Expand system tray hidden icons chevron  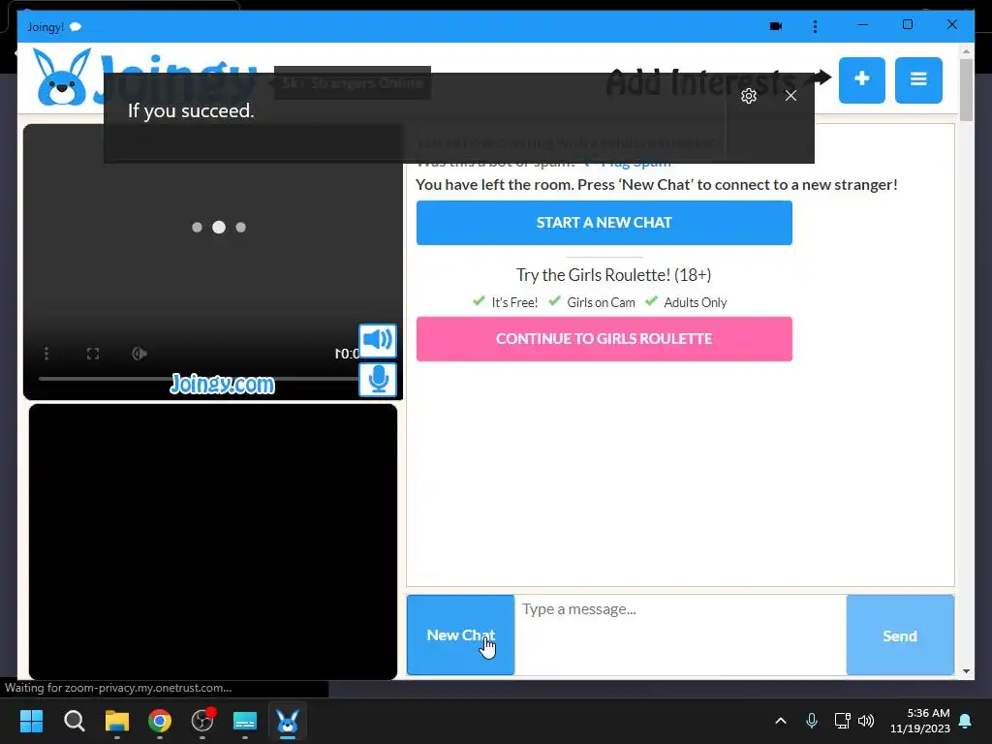pos(781,721)
